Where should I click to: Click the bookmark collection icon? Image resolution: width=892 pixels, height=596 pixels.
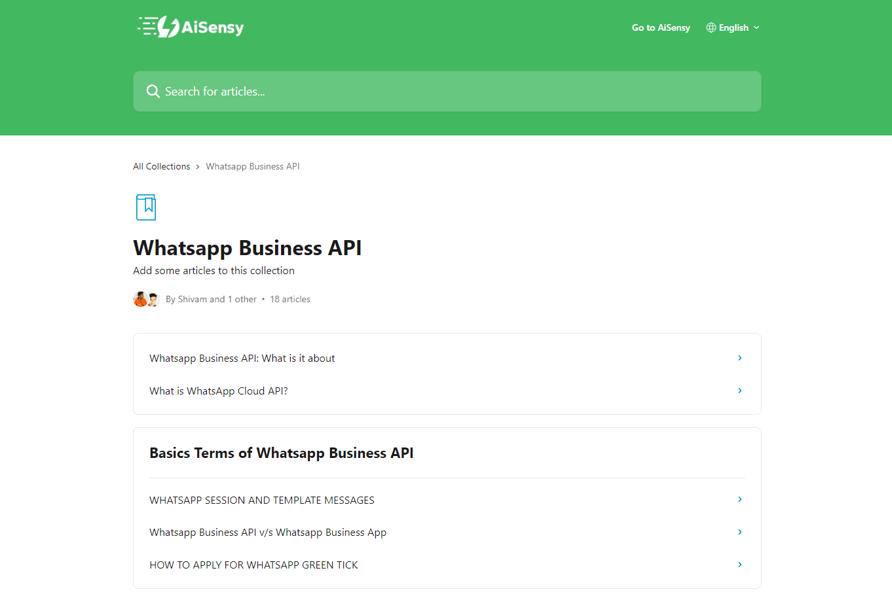[x=146, y=207]
